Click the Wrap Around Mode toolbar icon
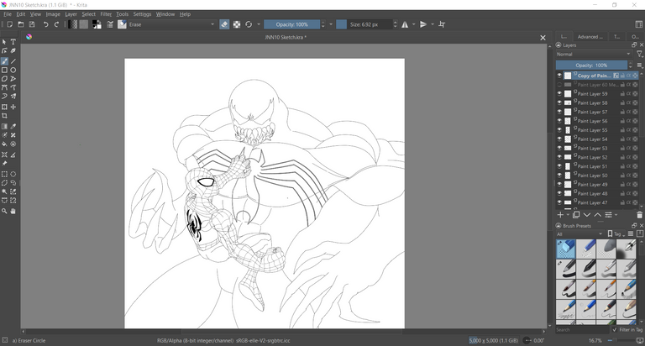Viewport: 645px width, 346px height. click(442, 24)
